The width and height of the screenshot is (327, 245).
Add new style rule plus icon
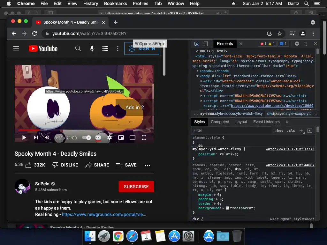click(x=301, y=130)
